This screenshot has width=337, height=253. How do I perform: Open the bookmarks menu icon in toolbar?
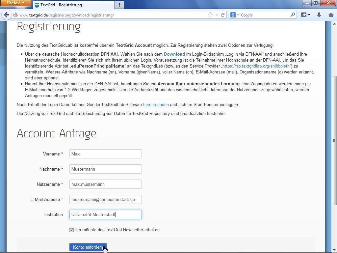pos(306,15)
